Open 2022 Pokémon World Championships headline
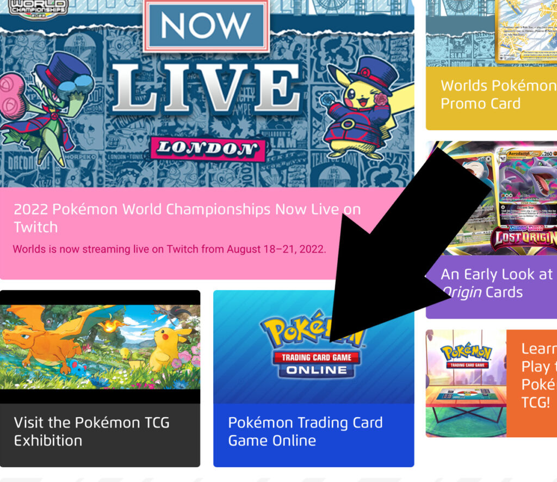The width and height of the screenshot is (557, 482). (x=187, y=218)
